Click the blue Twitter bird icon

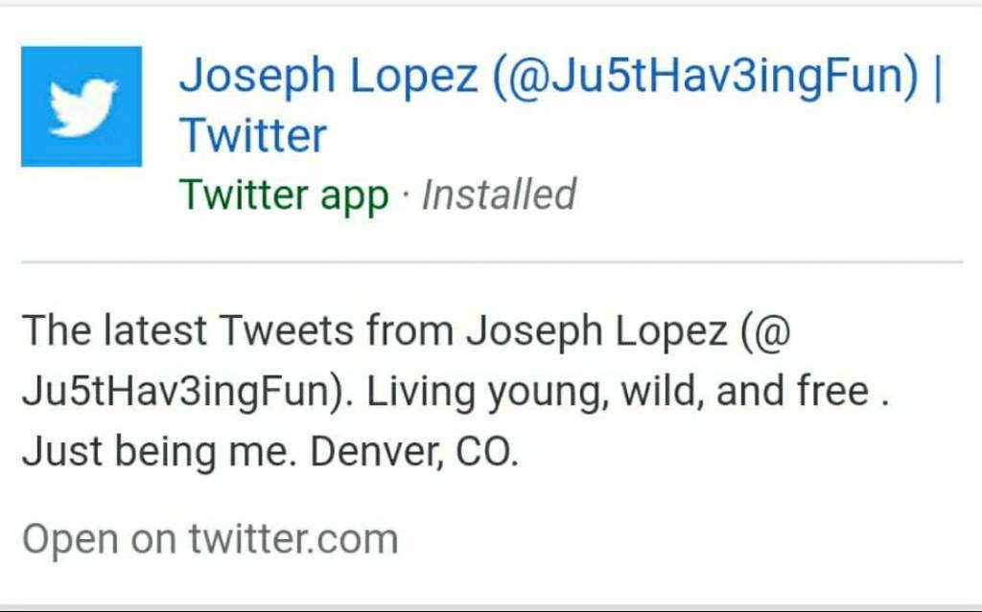pyautogui.click(x=82, y=106)
